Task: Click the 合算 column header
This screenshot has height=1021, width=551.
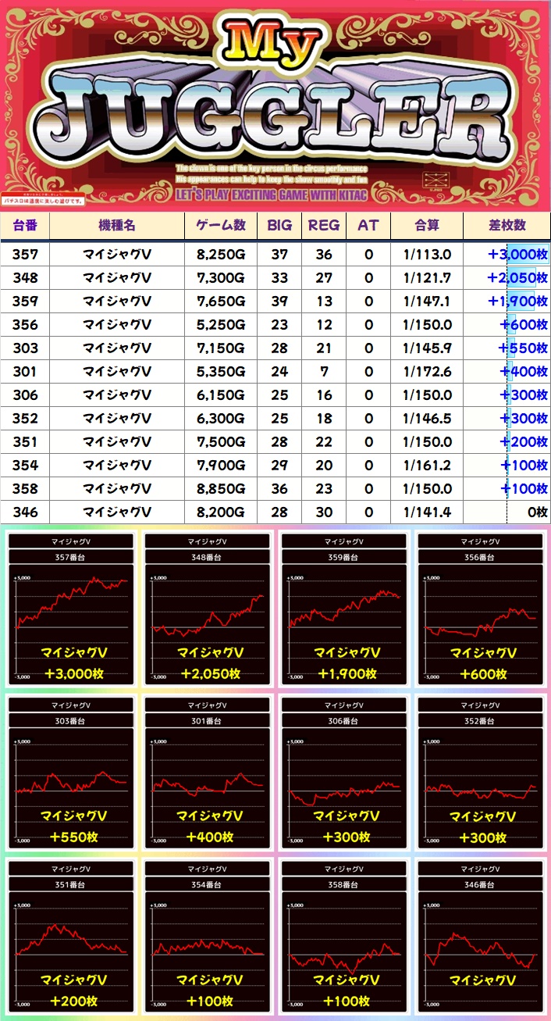Action: [426, 226]
